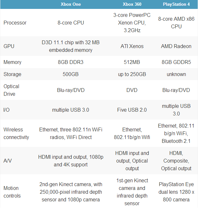Viewport: 198px width, 209px height.
Task: Click the 8GB DDR3 memory cell
Action: (71, 62)
